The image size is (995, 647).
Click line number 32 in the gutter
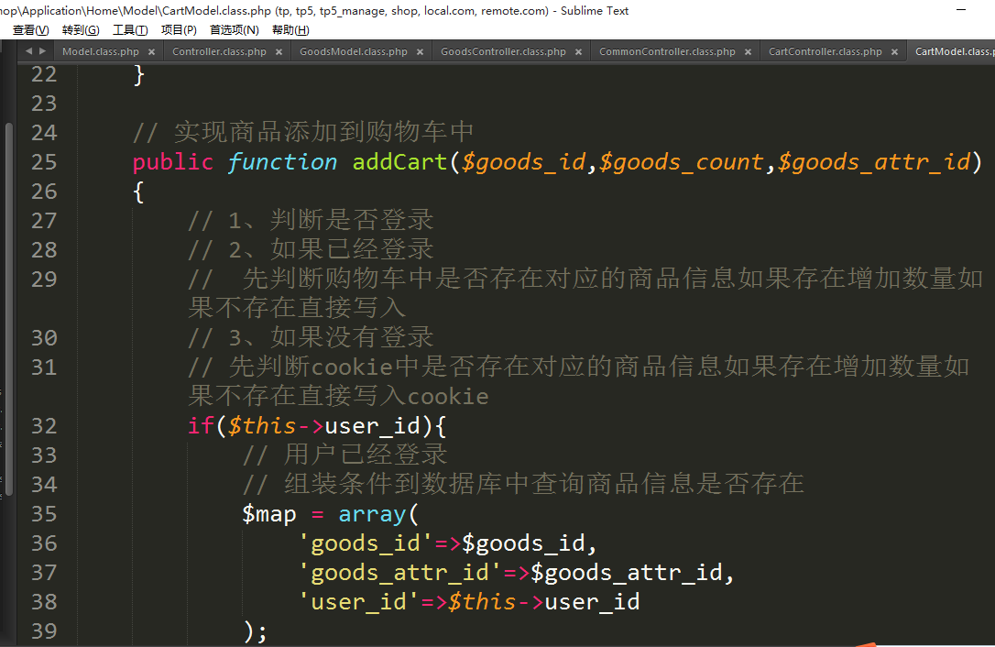tap(43, 426)
